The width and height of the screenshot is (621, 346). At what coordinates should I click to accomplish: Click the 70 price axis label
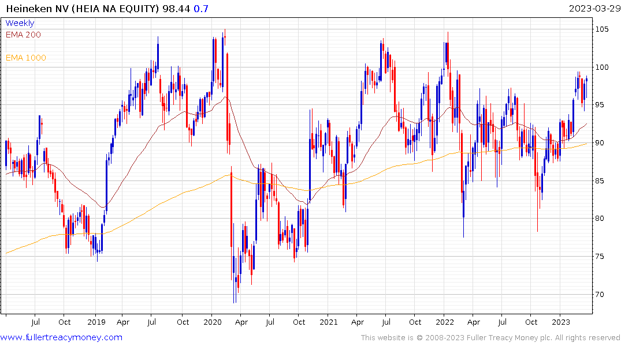coord(600,294)
